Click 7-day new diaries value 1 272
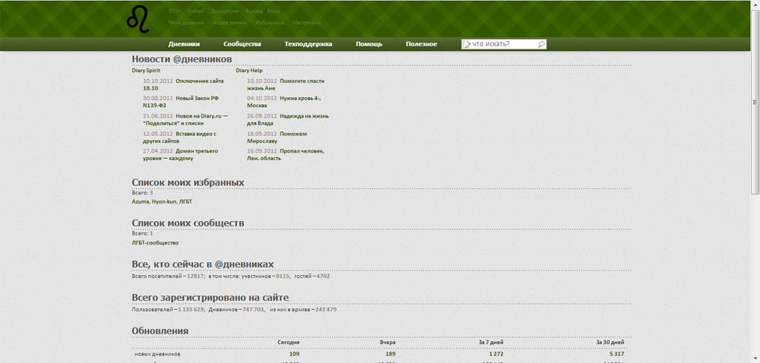The image size is (760, 363). (496, 355)
